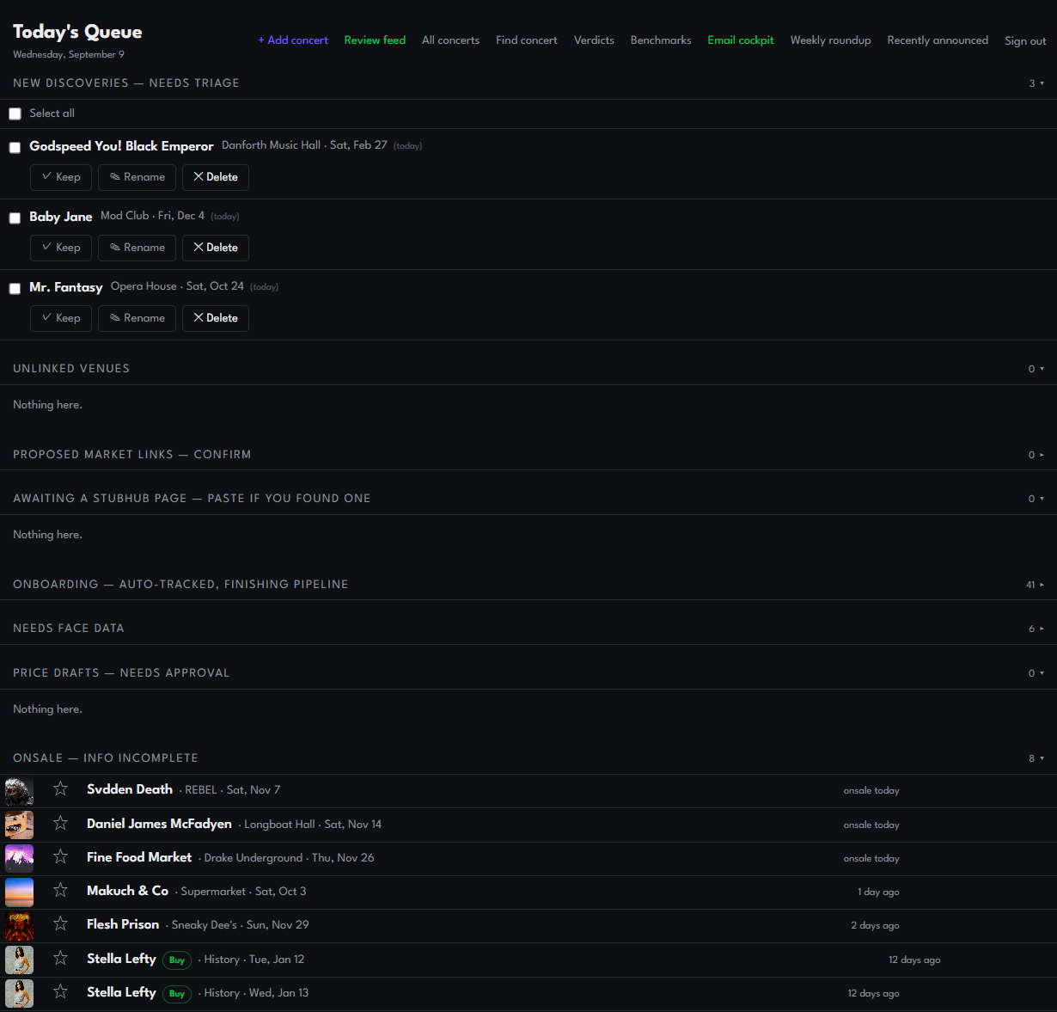Click '2 days ago' on Flesh Prison row
Image resolution: width=1057 pixels, height=1012 pixels.
tap(875, 925)
